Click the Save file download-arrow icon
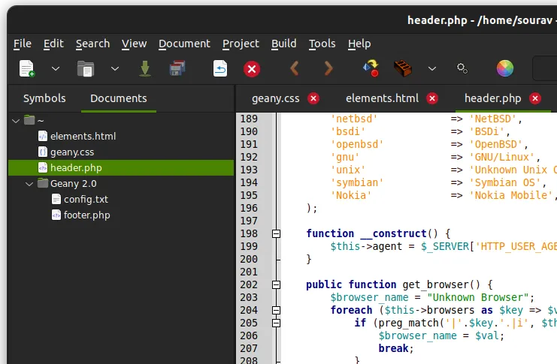 pyautogui.click(x=145, y=69)
